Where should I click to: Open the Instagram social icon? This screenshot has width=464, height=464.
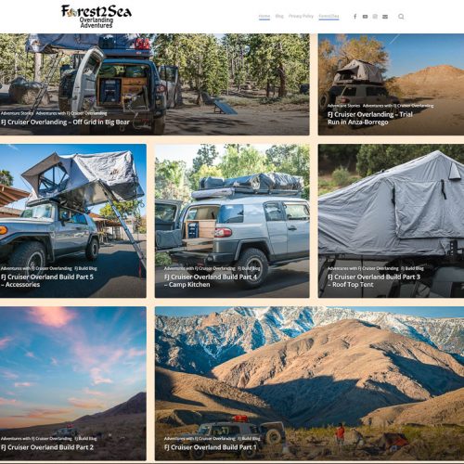[x=375, y=17]
